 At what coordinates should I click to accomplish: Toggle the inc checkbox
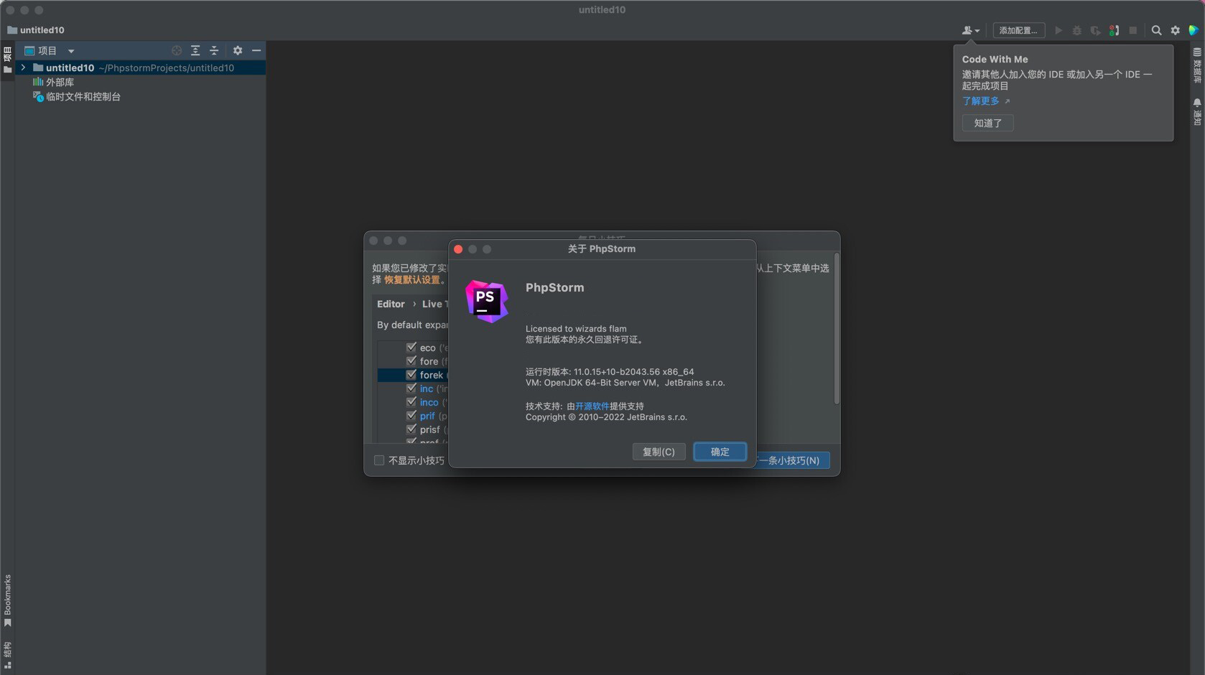pyautogui.click(x=411, y=388)
